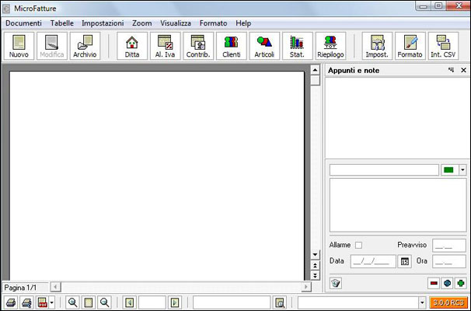The image size is (471, 311).
Task: Click the Nuovo document toolbar button
Action: coord(19,46)
